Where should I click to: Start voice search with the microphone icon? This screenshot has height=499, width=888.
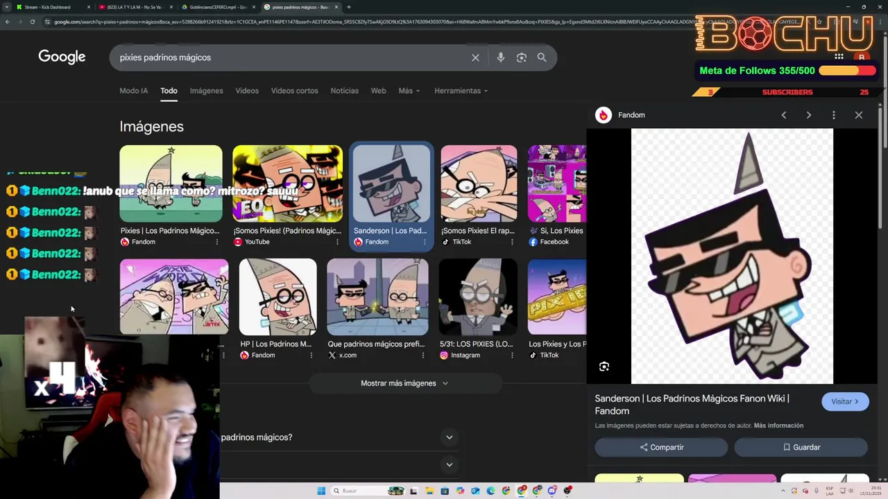click(500, 58)
